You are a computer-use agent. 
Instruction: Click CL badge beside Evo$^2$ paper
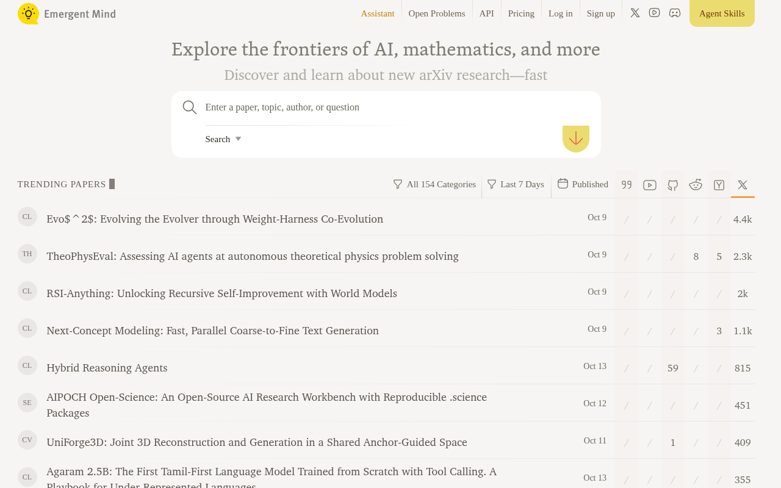click(27, 217)
